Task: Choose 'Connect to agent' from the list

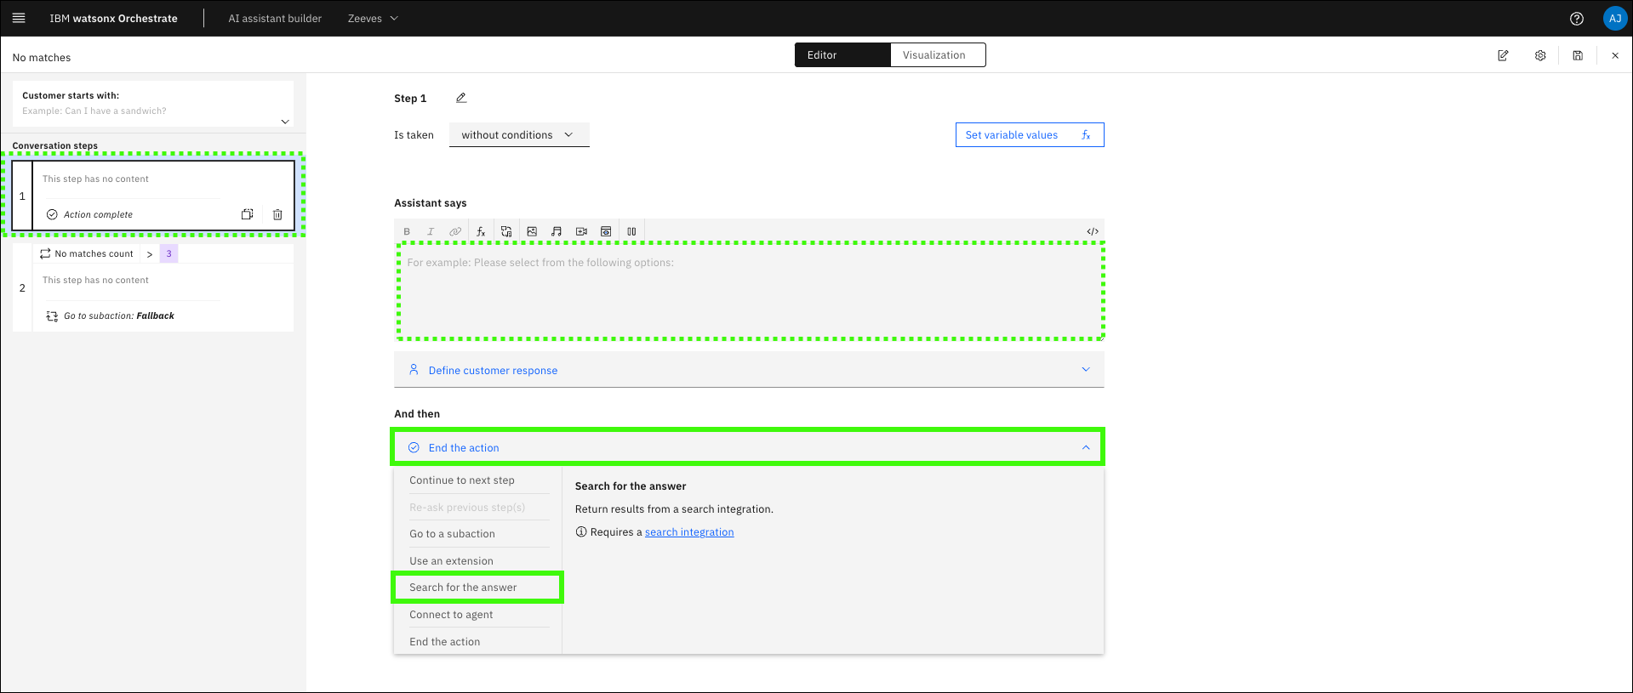Action: [451, 615]
